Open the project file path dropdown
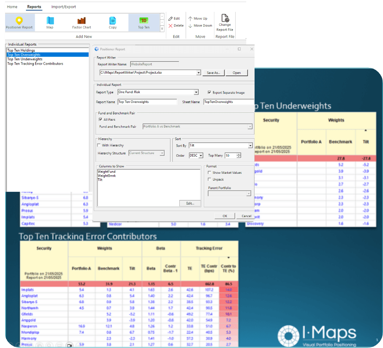This screenshot has width=383, height=348. (199, 73)
